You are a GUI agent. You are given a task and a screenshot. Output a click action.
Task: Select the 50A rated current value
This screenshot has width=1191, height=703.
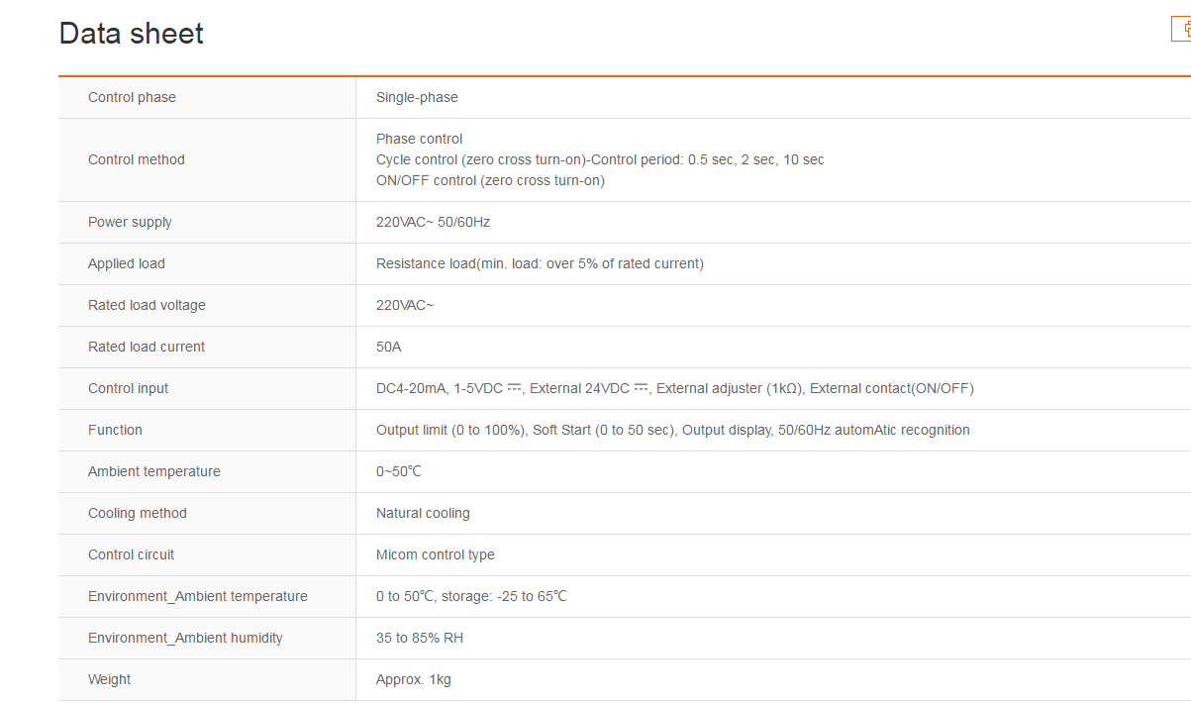coord(389,347)
